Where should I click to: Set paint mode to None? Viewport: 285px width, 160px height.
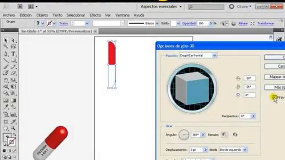tap(15, 151)
